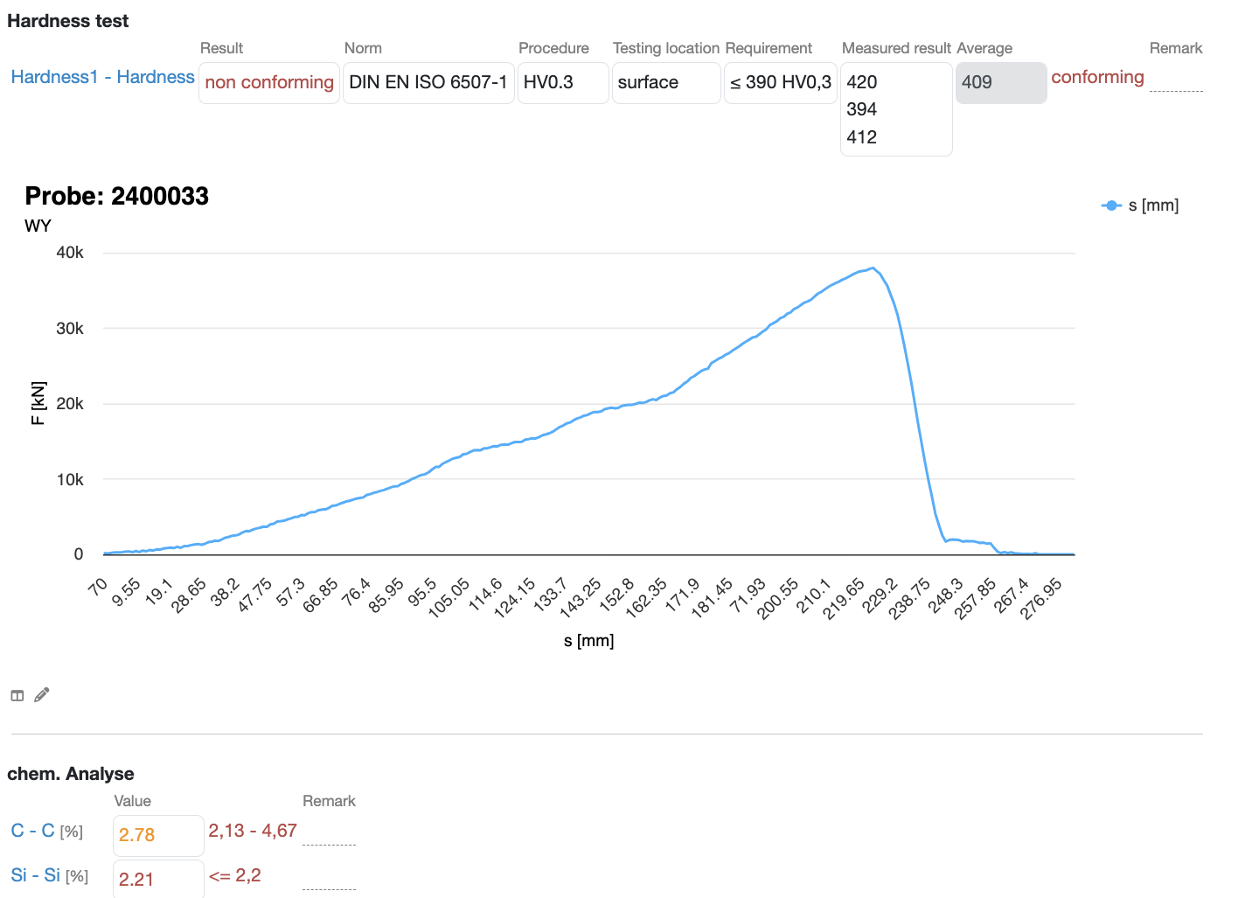Select the measured result value 394
1238x898 pixels.
pyautogui.click(x=862, y=109)
